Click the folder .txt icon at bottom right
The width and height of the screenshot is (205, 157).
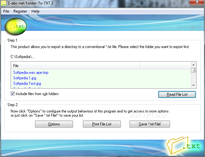pyautogui.click(x=183, y=145)
